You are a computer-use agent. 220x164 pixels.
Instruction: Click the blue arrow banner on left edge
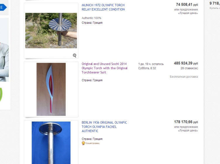[3, 7]
